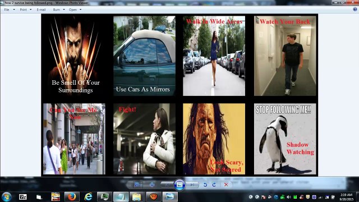Open the Print menu
The image size is (359, 202).
(23, 10)
